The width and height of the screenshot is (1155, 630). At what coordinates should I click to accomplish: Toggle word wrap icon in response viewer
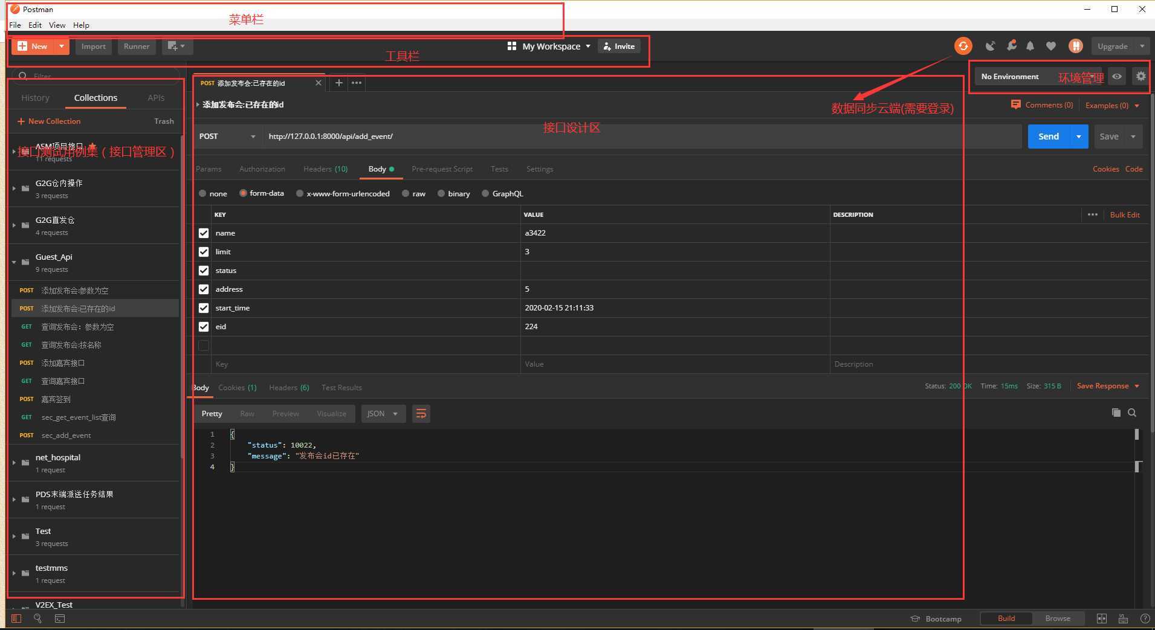[421, 414]
